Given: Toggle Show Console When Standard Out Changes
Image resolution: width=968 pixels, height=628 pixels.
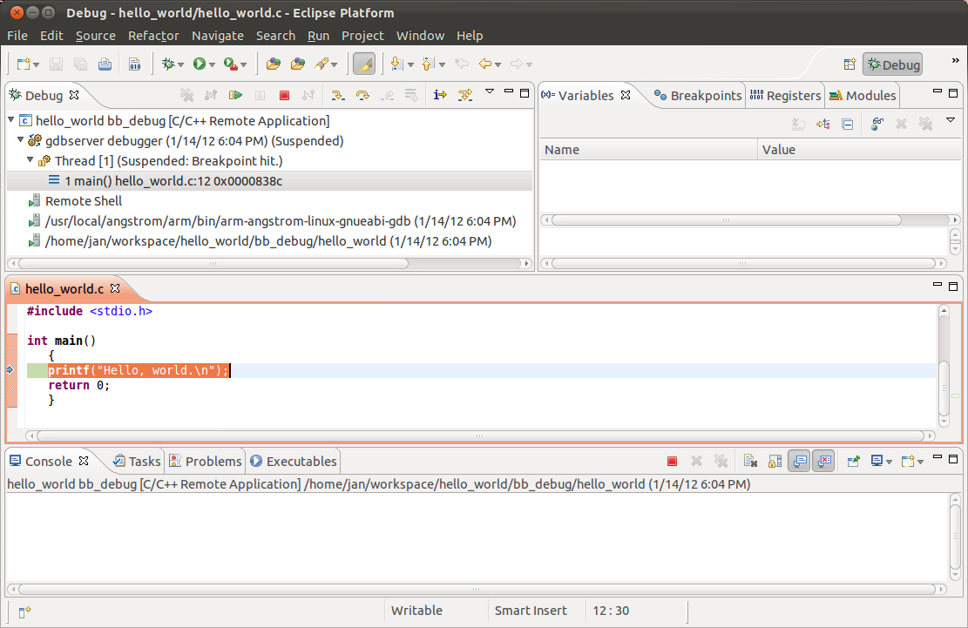Looking at the screenshot, I should (x=800, y=461).
